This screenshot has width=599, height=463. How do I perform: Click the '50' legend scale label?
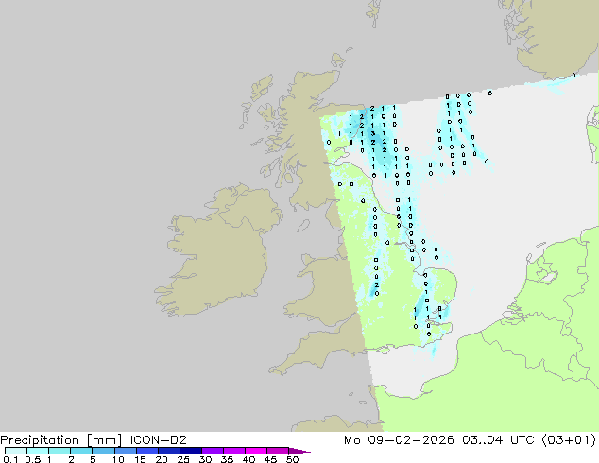click(x=293, y=459)
